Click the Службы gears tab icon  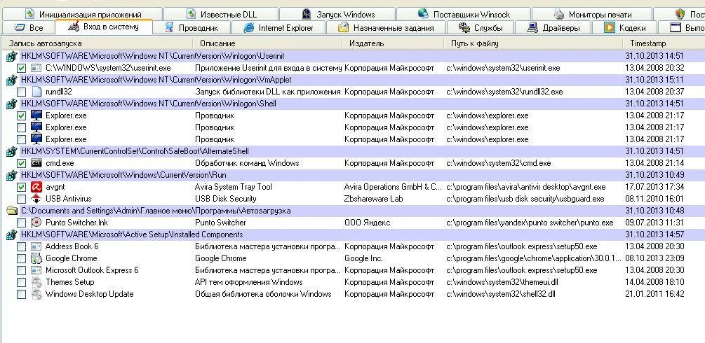[464, 27]
